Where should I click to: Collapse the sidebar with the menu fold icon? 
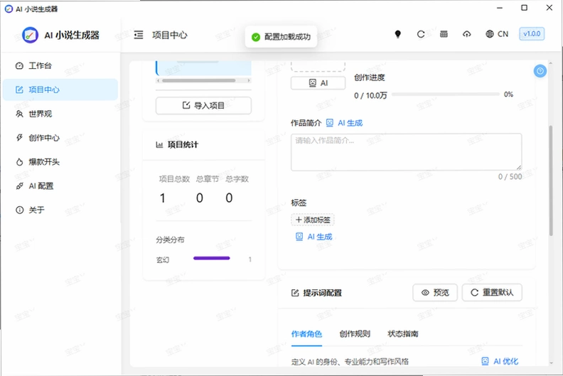point(139,35)
